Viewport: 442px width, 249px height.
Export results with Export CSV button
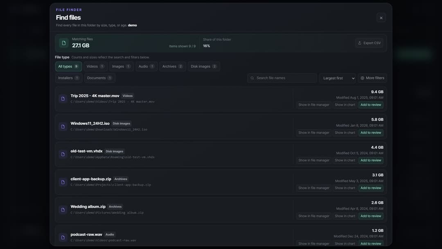tap(369, 43)
